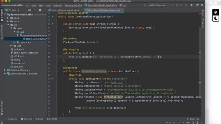Viewport: 221px width, 124px height.
Task: Click the red error indicator atop editor
Action: (200, 14)
